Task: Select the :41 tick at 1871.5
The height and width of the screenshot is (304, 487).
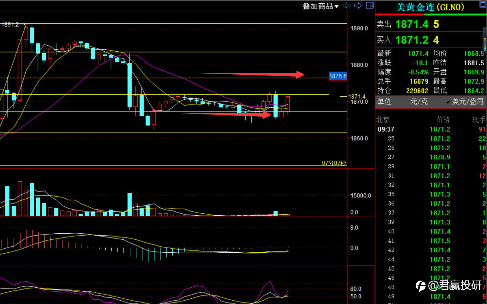Action: click(x=431, y=241)
